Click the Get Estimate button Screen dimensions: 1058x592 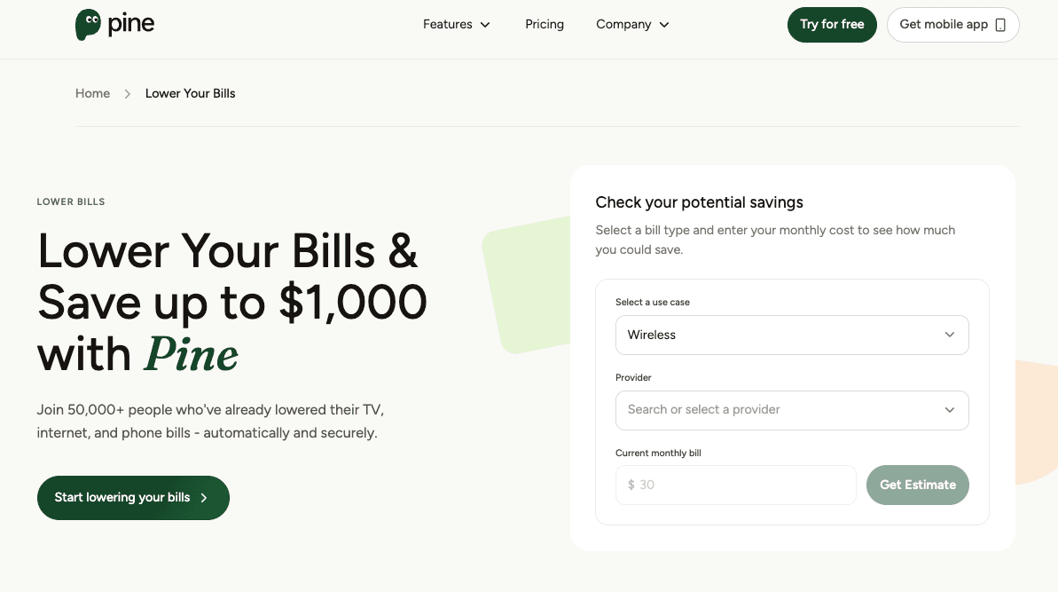918,485
